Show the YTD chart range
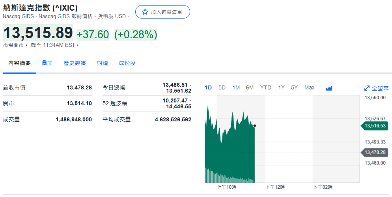This screenshot has height=197, width=392. click(x=265, y=87)
